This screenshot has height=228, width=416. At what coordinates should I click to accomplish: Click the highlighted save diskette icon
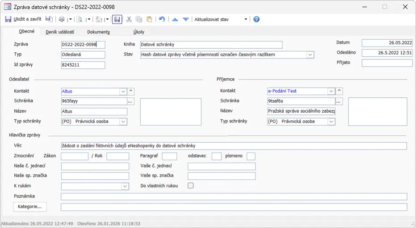117,19
